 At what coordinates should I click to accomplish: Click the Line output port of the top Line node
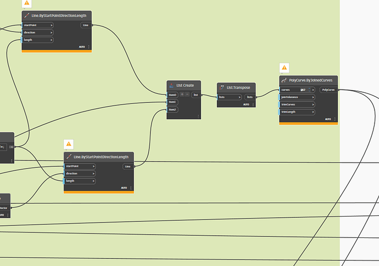(86, 25)
